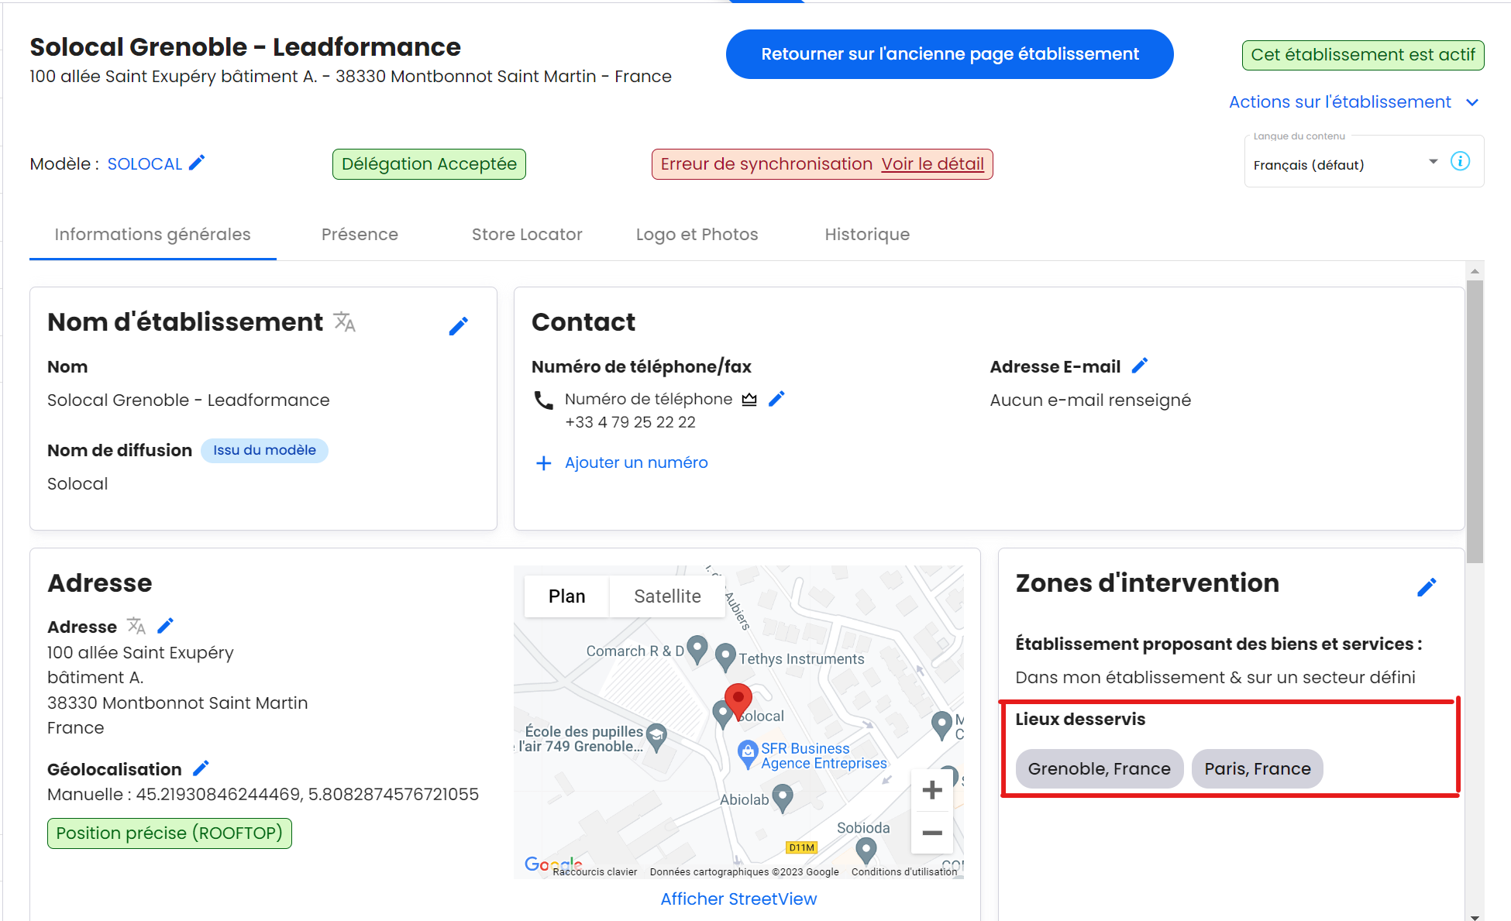The width and height of the screenshot is (1511, 921).
Task: Click the red Solocal map marker
Action: tap(738, 700)
